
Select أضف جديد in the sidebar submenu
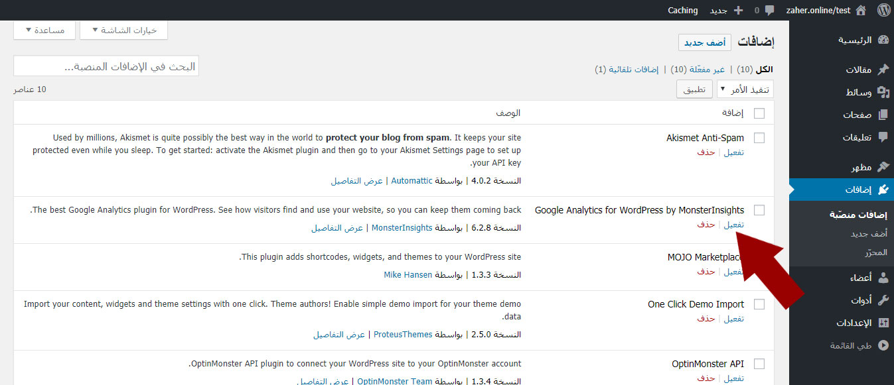click(869, 234)
